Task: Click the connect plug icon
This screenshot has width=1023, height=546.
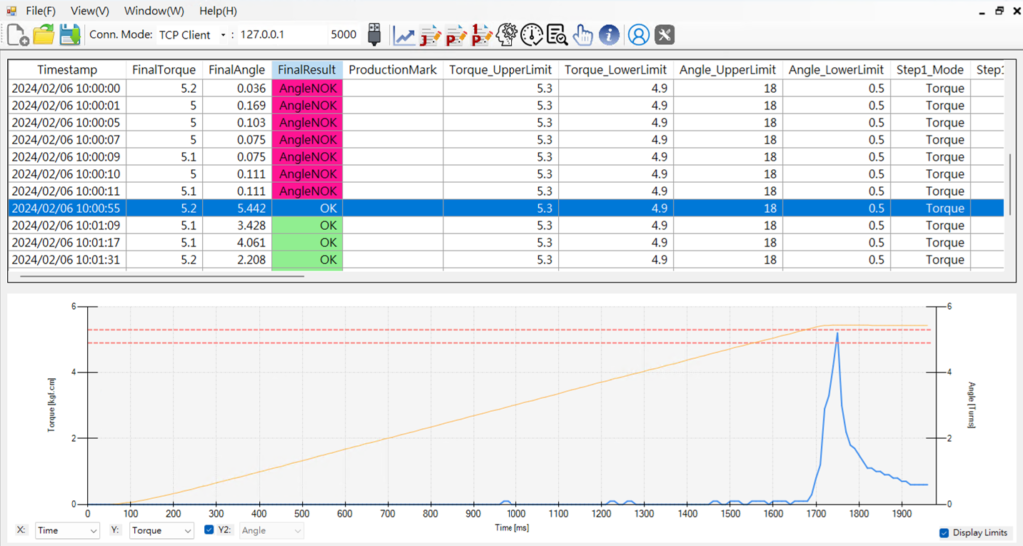Action: coord(374,34)
